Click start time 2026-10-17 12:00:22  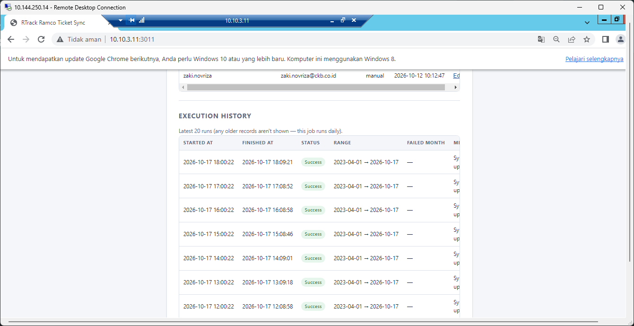(x=208, y=307)
